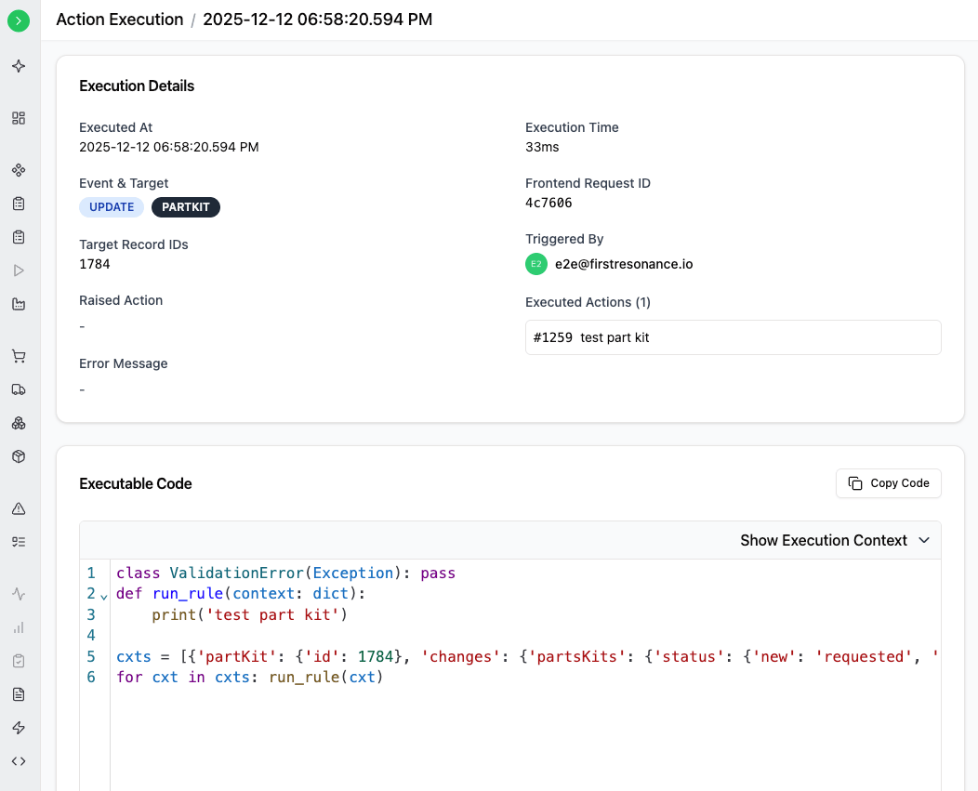
Task: Open the delivery truck icon
Action: click(x=19, y=389)
